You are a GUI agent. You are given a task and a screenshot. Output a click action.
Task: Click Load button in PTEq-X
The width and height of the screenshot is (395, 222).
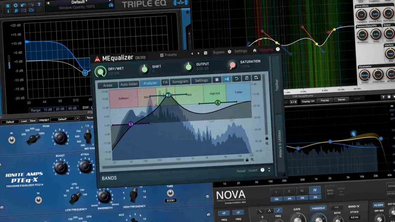(x=24, y=121)
